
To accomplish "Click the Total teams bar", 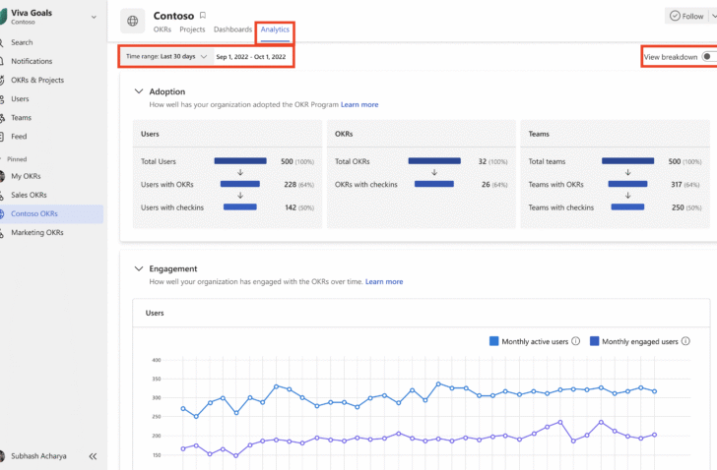I will coord(627,160).
